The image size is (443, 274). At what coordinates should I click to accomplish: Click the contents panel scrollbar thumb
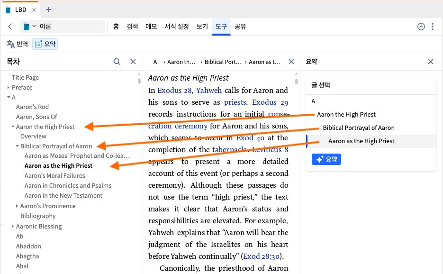click(139, 81)
